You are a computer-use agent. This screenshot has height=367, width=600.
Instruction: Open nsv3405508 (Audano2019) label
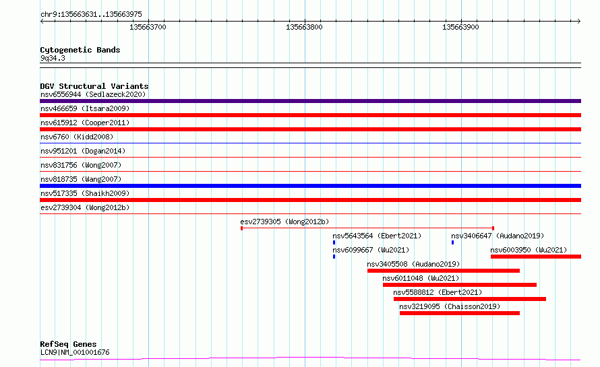[413, 264]
